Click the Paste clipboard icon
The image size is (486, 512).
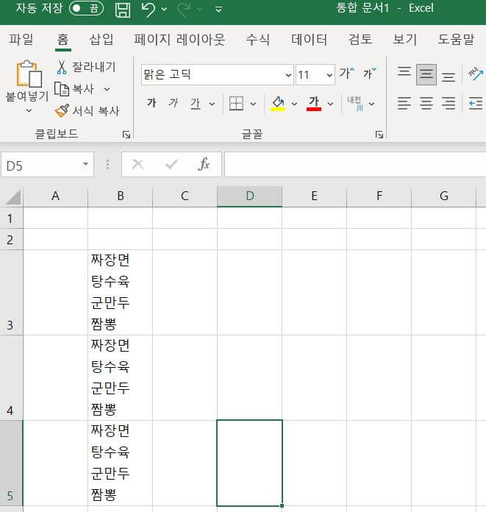[29, 74]
